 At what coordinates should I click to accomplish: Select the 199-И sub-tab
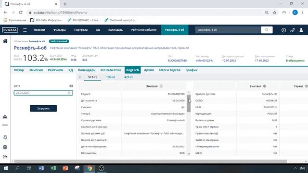pos(110,77)
